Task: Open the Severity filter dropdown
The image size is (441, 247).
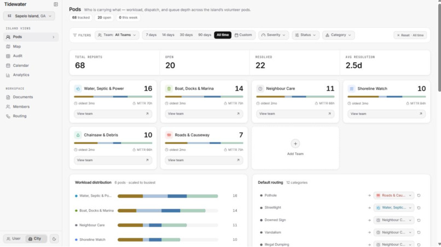Action: click(274, 35)
